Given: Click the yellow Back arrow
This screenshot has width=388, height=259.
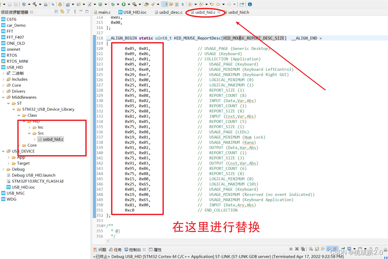Looking at the screenshot, I should click(218, 4).
